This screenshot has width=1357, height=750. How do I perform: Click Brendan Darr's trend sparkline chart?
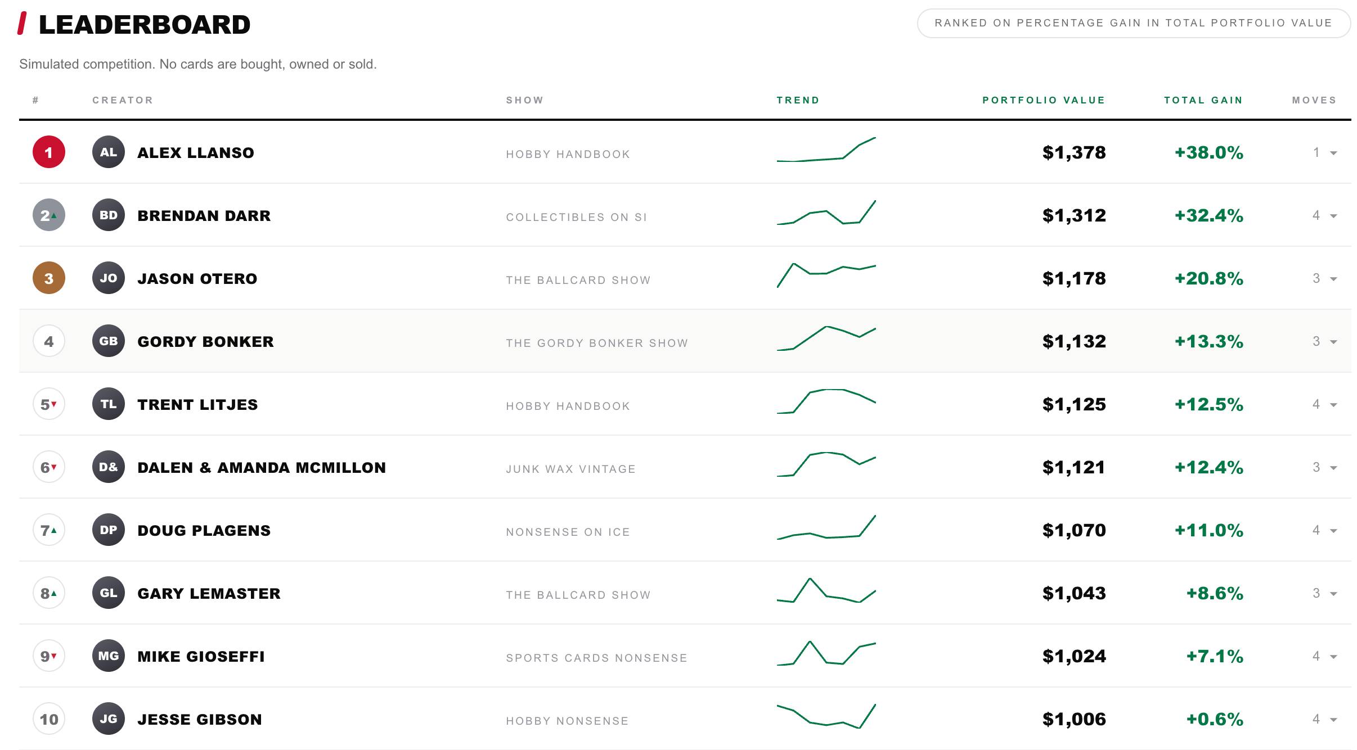pos(826,213)
